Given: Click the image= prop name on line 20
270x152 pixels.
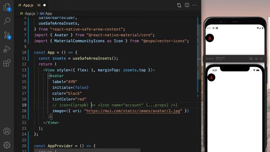Looking at the screenshot, I should (x=58, y=111).
